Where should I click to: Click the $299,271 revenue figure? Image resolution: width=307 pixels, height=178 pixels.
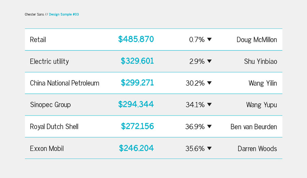tap(137, 83)
